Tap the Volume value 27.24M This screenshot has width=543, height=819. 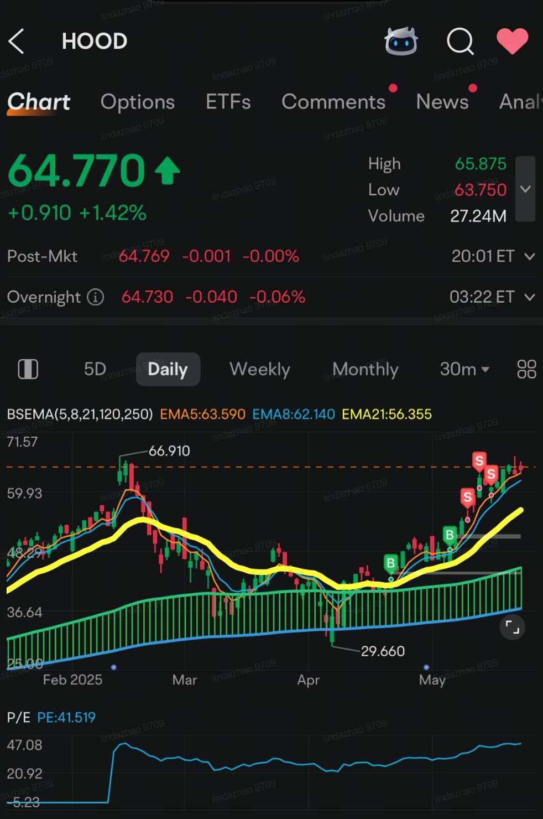click(478, 216)
